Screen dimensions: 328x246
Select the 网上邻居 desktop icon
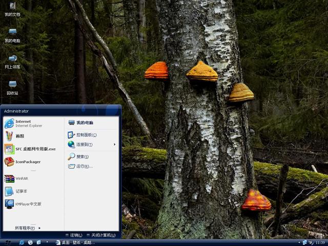click(12, 61)
